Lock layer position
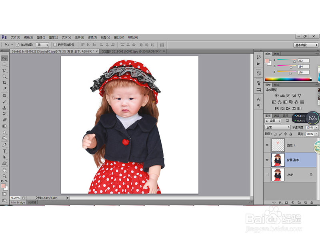320x240 pixels. [285, 134]
